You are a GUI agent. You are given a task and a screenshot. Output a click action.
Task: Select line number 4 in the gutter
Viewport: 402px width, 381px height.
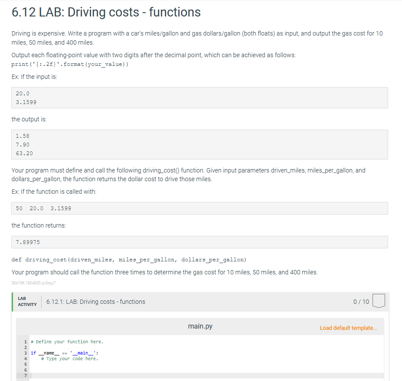(26, 358)
